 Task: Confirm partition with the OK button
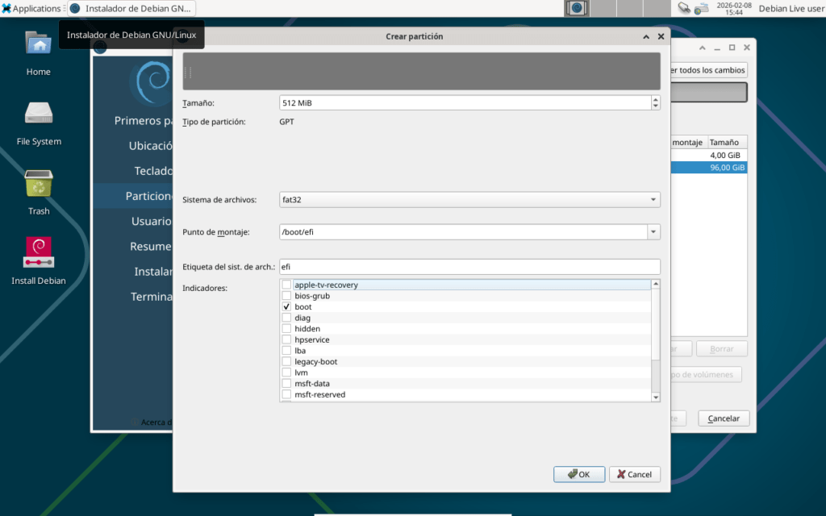(579, 474)
